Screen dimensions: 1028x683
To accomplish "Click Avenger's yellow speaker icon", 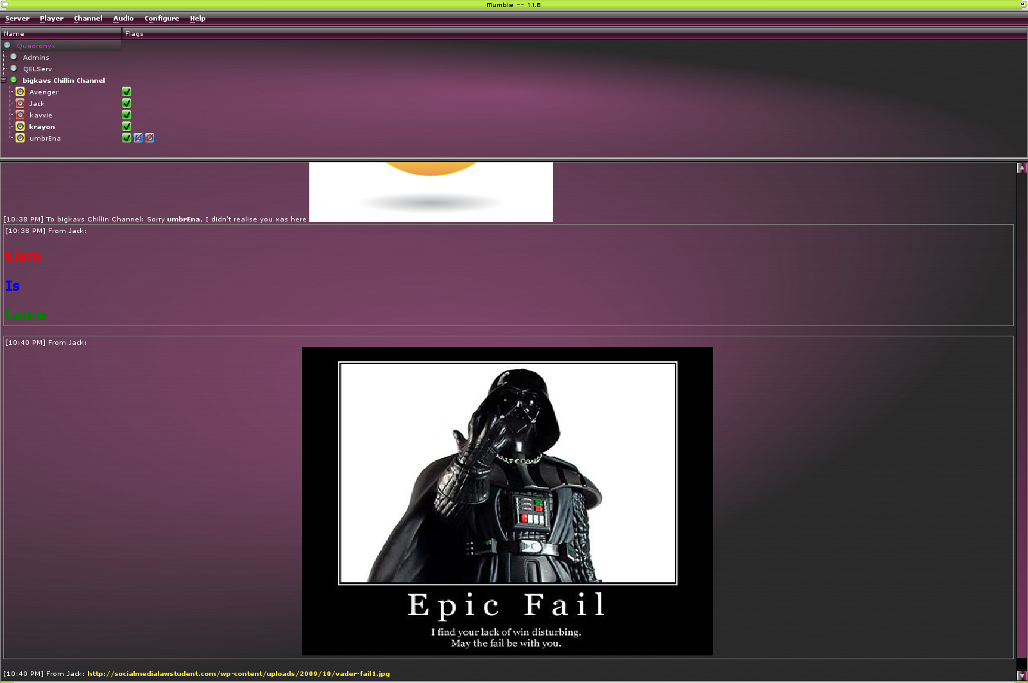I will tap(21, 92).
